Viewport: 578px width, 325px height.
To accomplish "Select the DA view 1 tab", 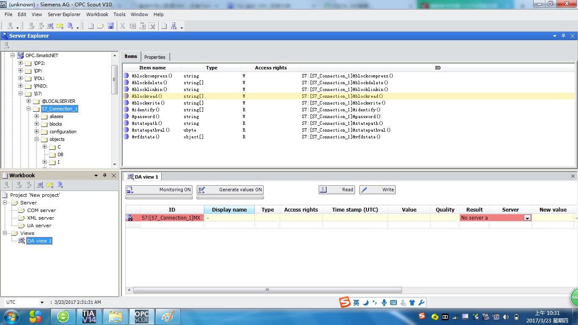I will (x=143, y=177).
